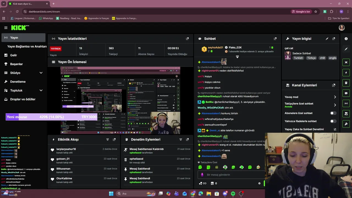Open the hamburger menu next to Kick logo
This screenshot has width=352, height=198.
(x=6, y=28)
